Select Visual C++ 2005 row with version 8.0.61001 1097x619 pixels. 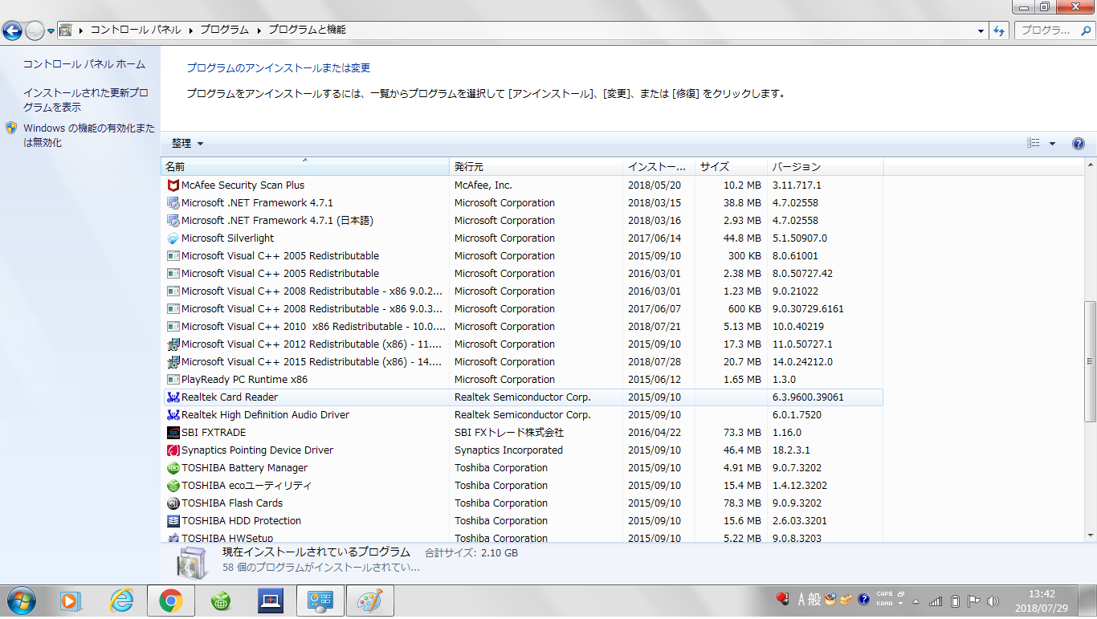click(522, 256)
